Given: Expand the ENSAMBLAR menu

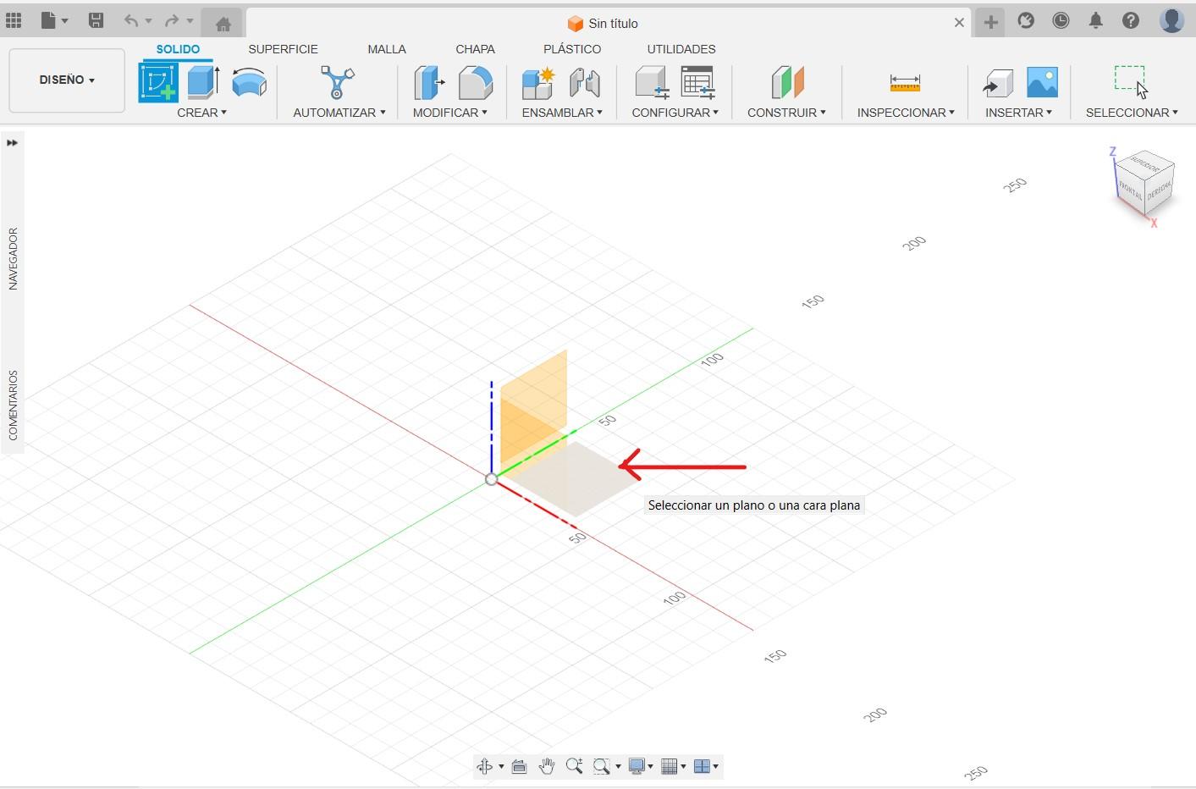Looking at the screenshot, I should (562, 113).
